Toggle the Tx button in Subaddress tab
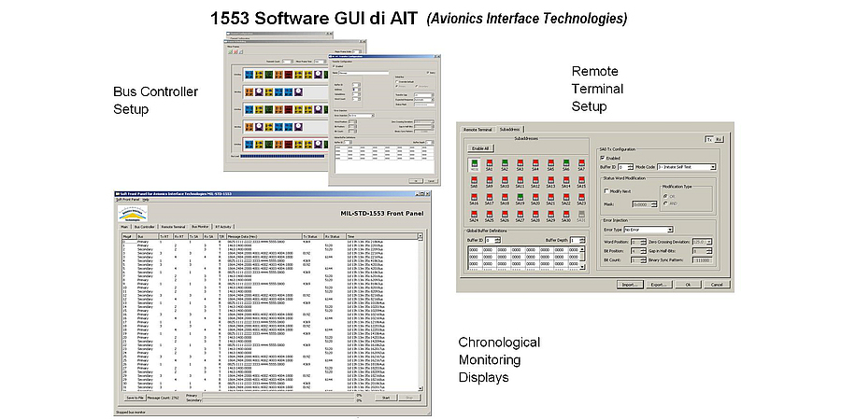 709,140
